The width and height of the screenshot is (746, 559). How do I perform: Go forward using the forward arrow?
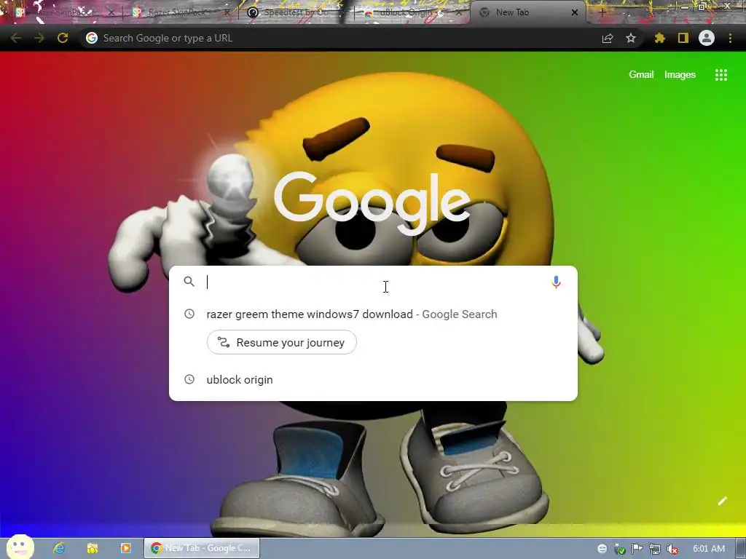pyautogui.click(x=39, y=38)
